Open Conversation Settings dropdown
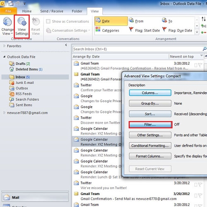Image resolution: width=207 pixels, height=207 pixels. coord(68,31)
